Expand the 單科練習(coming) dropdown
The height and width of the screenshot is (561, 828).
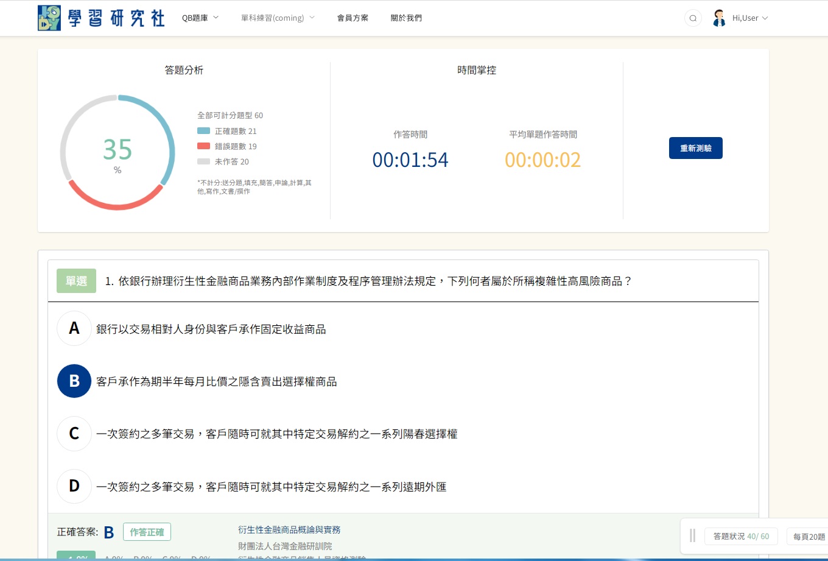pos(278,18)
